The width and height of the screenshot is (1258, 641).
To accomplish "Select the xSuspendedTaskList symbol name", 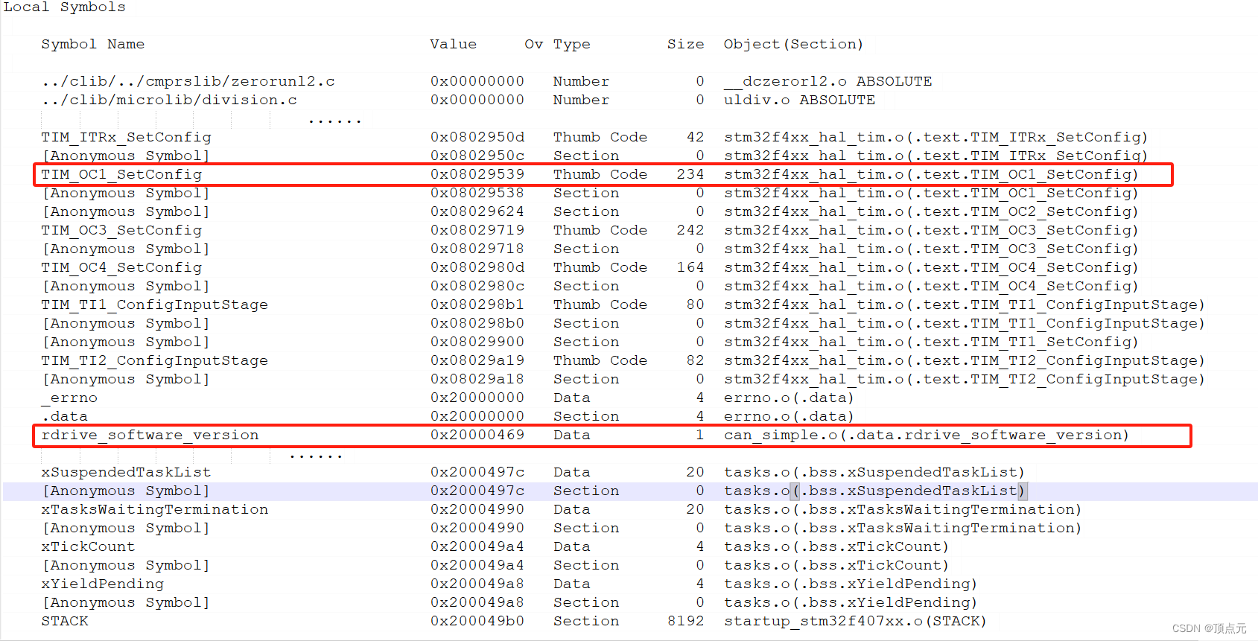I will 126,472.
